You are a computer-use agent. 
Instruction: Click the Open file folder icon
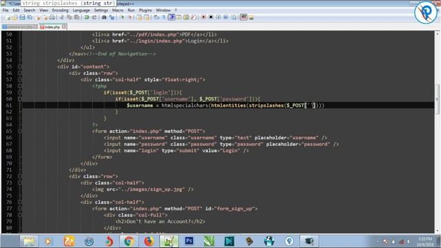click(x=14, y=17)
